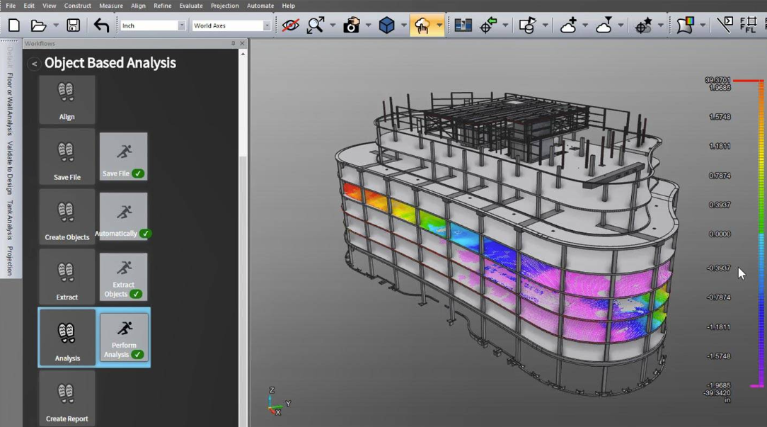Click the hide/show eye icon in toolbar
Image resolution: width=767 pixels, height=427 pixels.
[290, 25]
